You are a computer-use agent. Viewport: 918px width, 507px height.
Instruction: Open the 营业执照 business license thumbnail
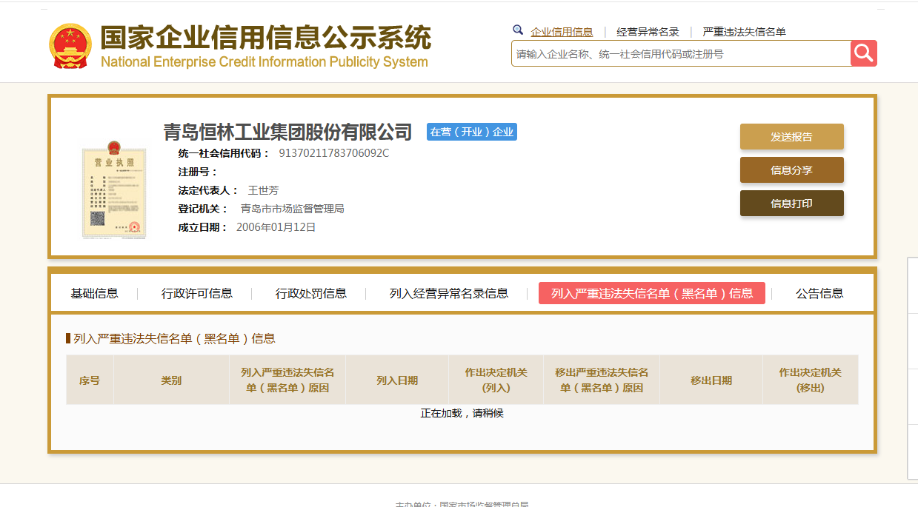click(x=113, y=189)
